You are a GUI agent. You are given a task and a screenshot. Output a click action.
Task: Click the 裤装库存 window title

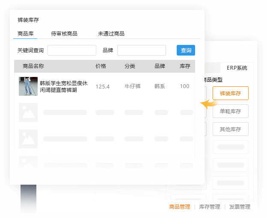(x=28, y=20)
